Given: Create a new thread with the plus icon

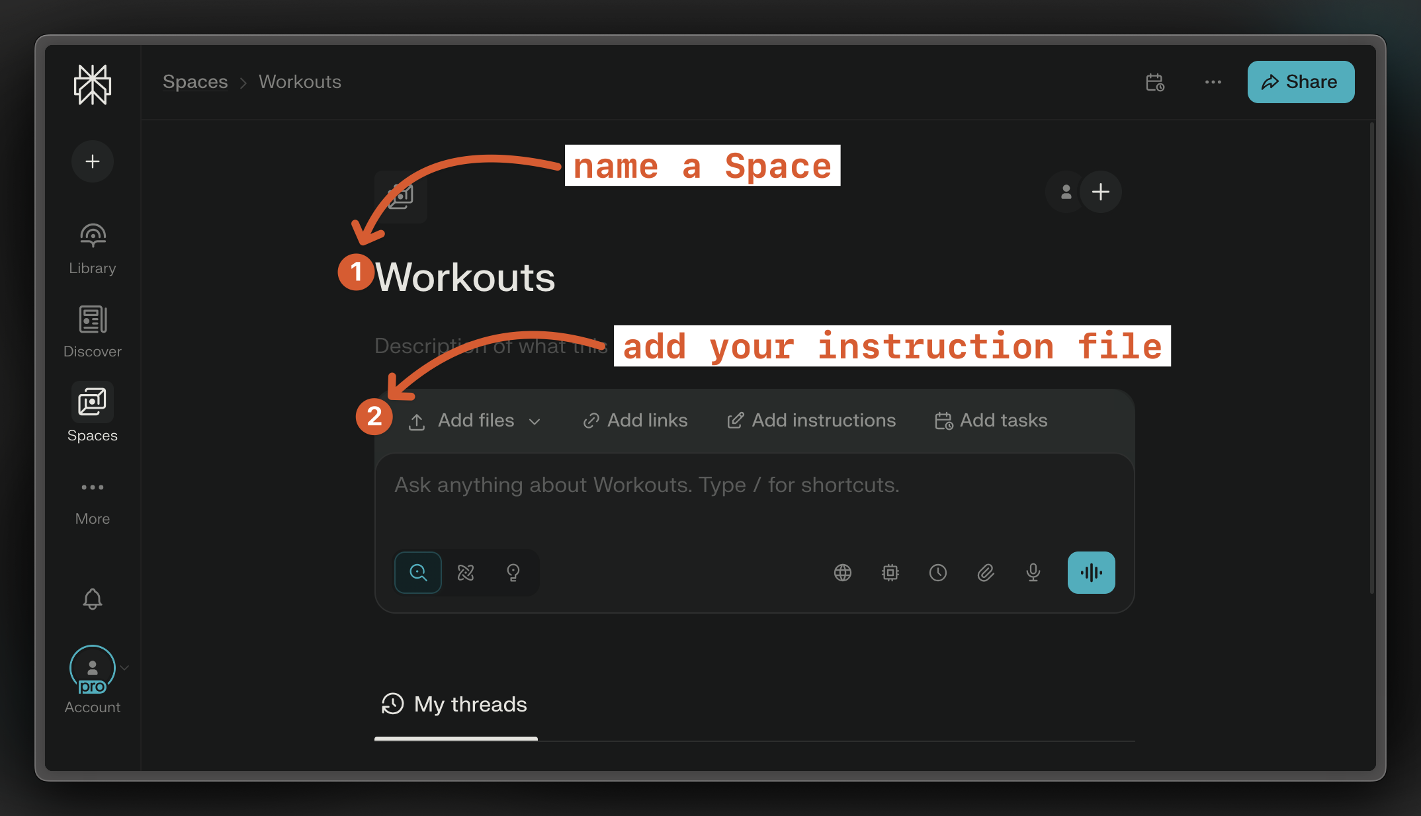Looking at the screenshot, I should (x=92, y=161).
